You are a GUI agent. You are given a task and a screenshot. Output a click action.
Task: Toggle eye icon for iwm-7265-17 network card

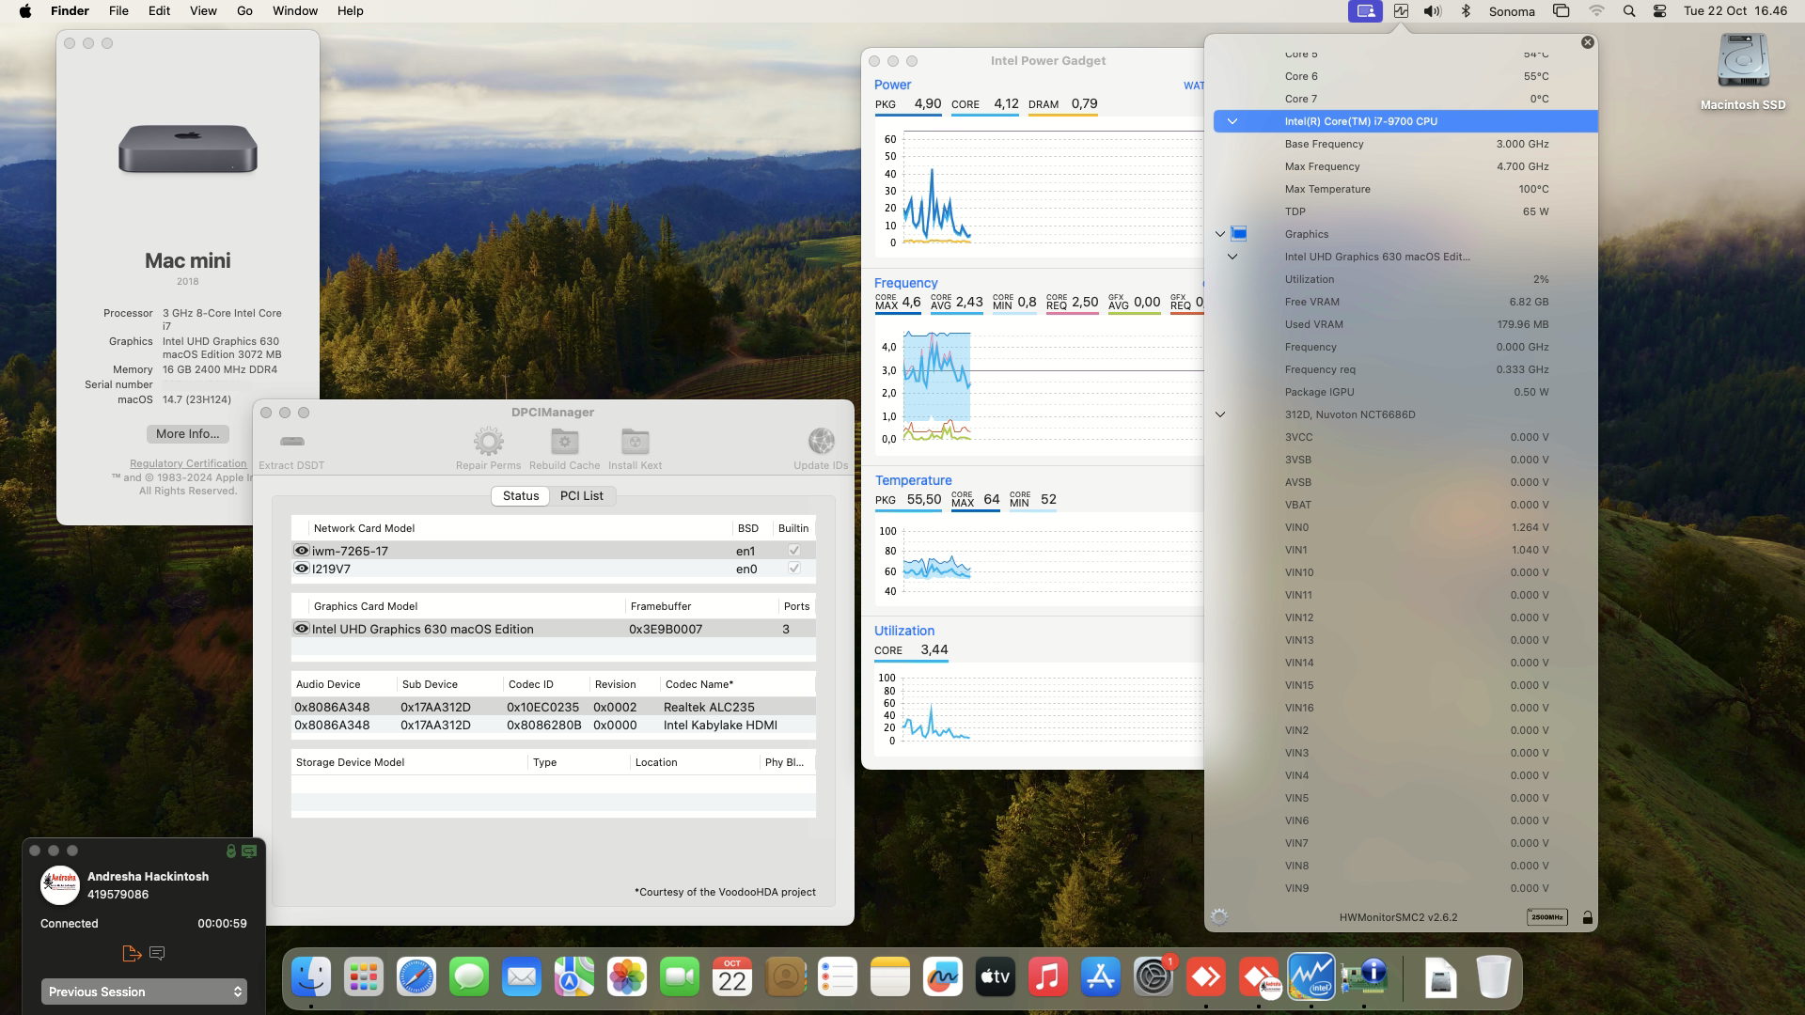[302, 551]
